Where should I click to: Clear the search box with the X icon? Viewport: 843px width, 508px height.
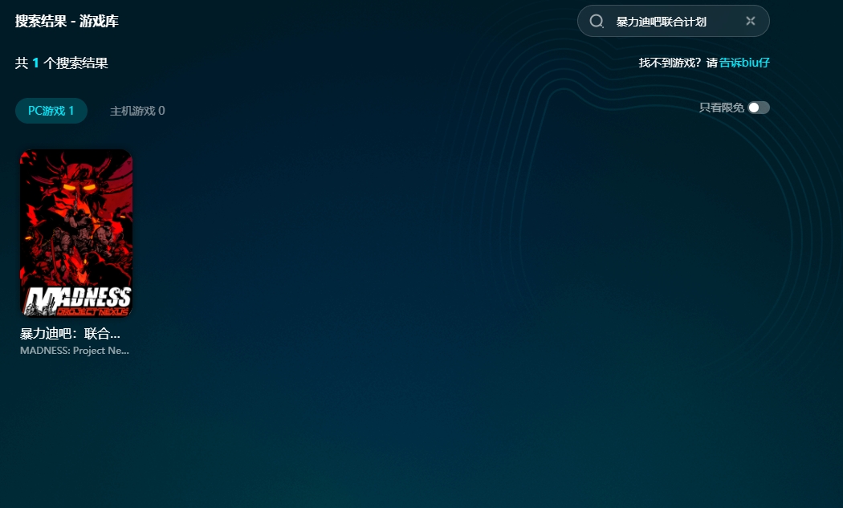(750, 22)
